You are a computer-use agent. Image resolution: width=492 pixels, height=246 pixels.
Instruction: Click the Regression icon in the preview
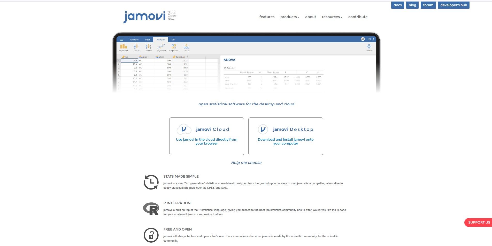(x=161, y=47)
